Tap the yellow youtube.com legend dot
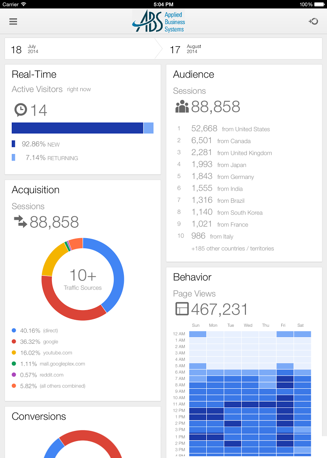 [14, 352]
